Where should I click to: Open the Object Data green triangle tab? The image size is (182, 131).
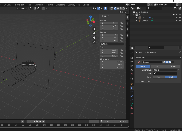point(132,104)
